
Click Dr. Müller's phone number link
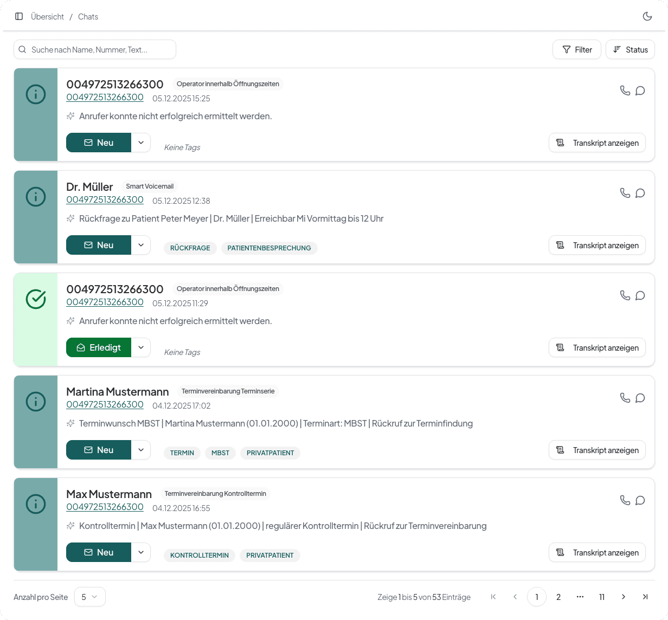pyautogui.click(x=105, y=199)
